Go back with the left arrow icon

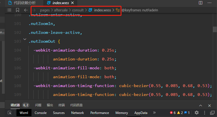click(x=26, y=10)
